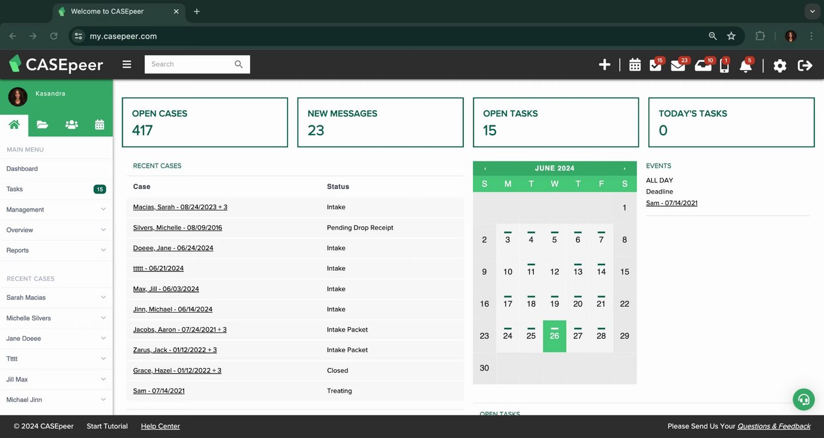
Task: Expand the Management menu
Action: [x=57, y=209]
